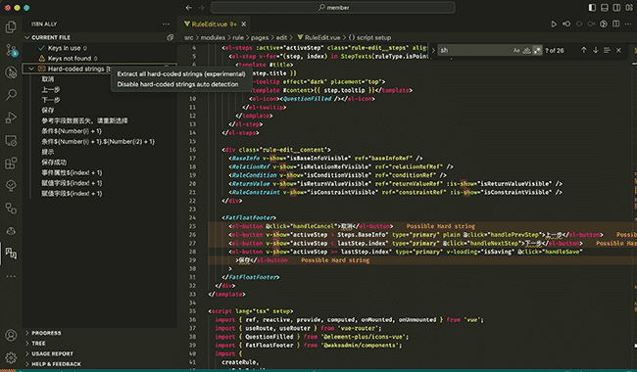This screenshot has height=372, width=637.
Task: Click the open file icon in Current File header
Action: tap(171, 37)
